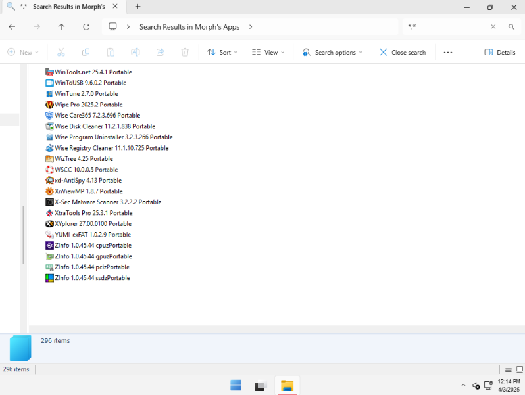Open WinTools.net 25.4.1 Portable icon

click(49, 72)
